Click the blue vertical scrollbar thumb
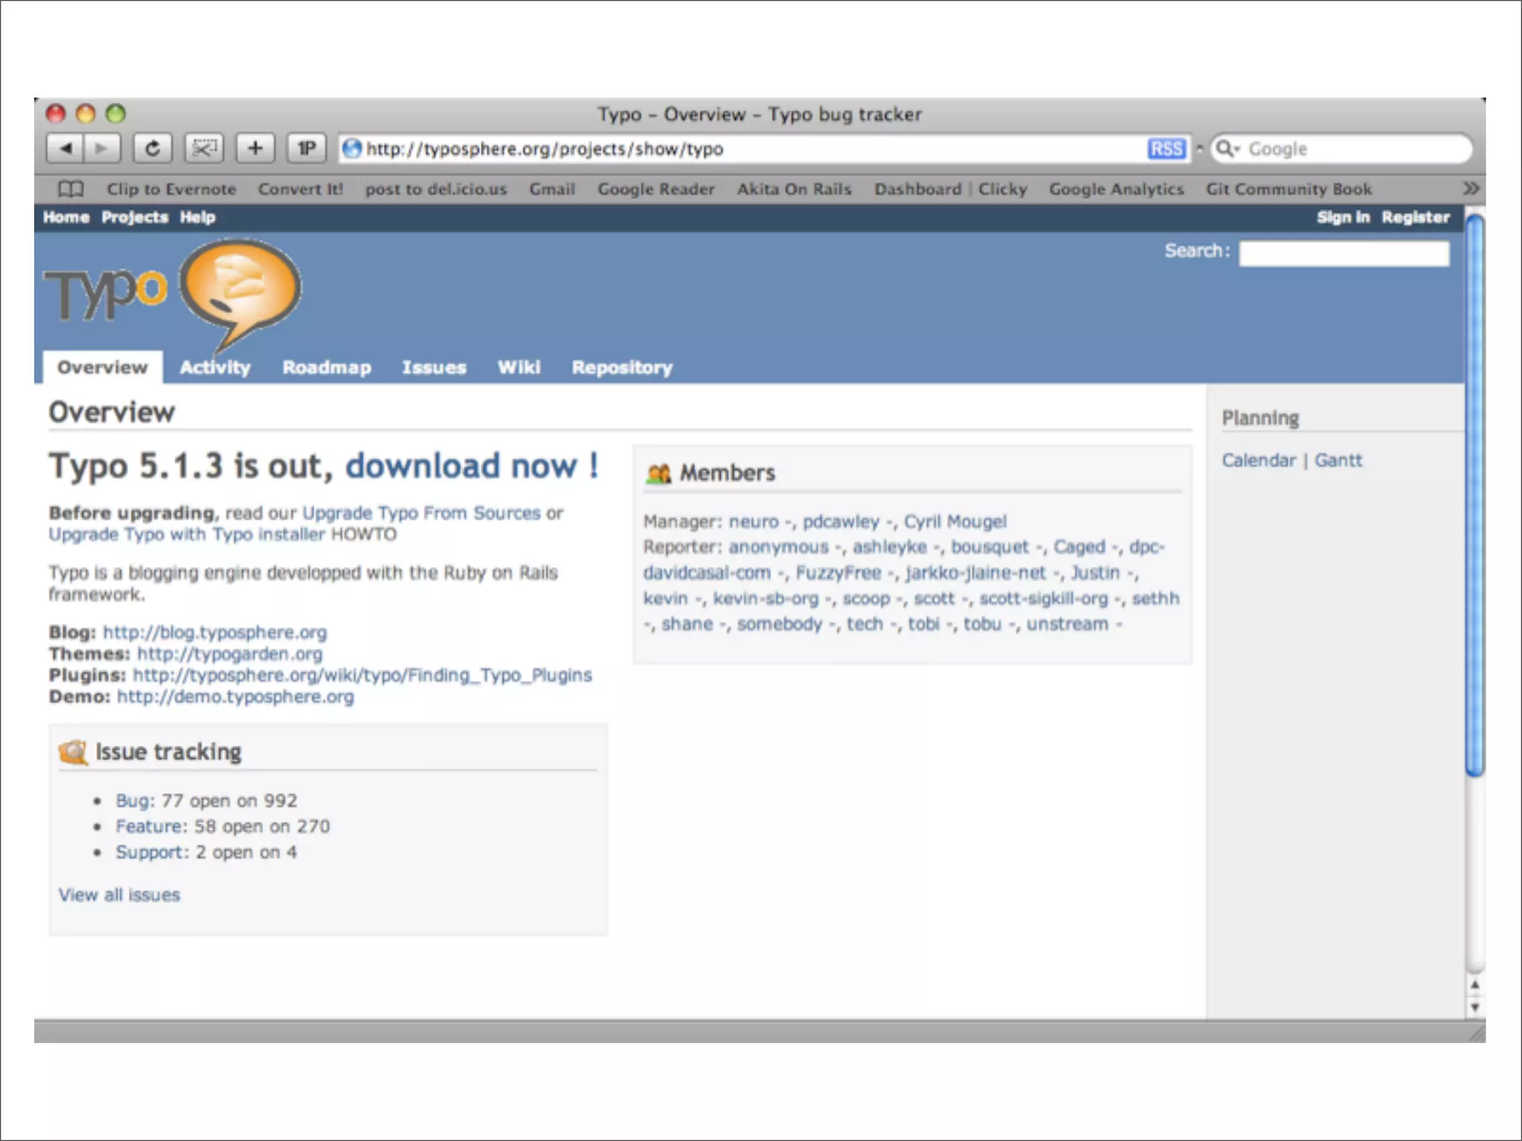This screenshot has height=1141, width=1522. click(1475, 494)
